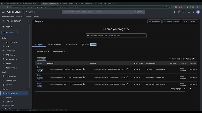Switch to the MCP Servers tab
Viewport: 202px width, 113px height.
click(55, 45)
